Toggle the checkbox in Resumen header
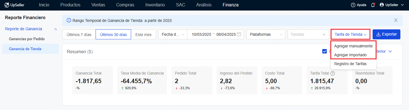This screenshot has width=409, height=110. 325,51
